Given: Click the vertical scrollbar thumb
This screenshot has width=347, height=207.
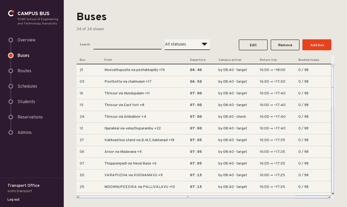Looking at the screenshot, I should (333, 87).
